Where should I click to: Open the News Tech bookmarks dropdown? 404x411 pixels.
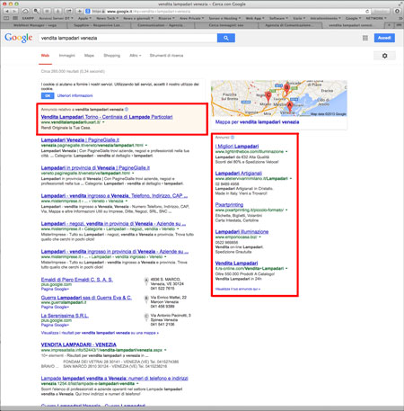pos(107,18)
